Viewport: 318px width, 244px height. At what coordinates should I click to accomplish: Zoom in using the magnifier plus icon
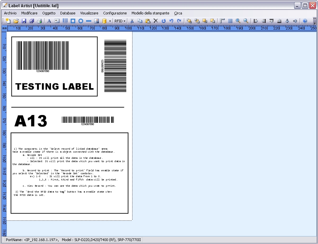pos(238,21)
